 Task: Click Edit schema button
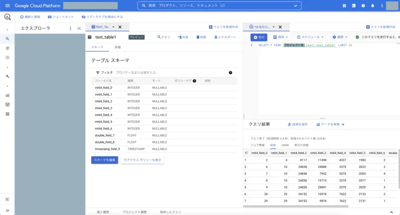[x=105, y=160]
